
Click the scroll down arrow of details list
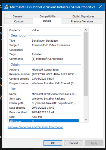tap(86, 119)
